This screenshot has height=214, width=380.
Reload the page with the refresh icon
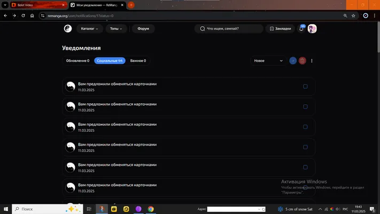click(x=24, y=16)
